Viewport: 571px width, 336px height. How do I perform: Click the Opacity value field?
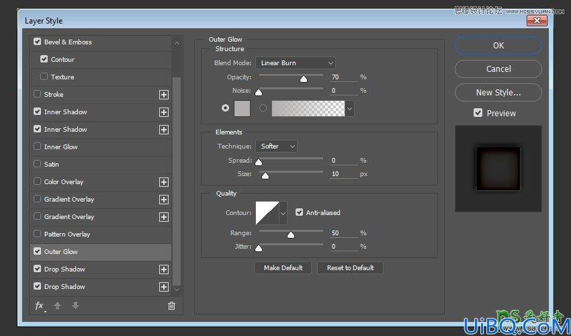click(x=344, y=77)
